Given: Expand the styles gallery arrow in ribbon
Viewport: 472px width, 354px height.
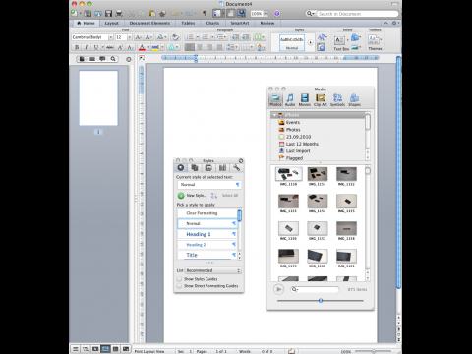Looking at the screenshot, I should [310, 42].
